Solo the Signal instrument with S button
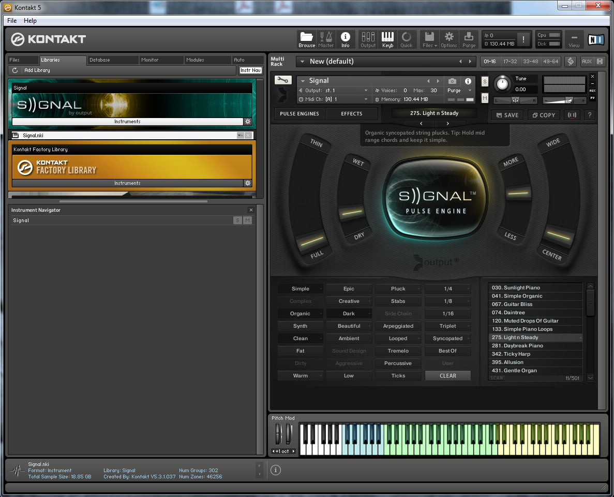Viewport: 614px width, 497px height. [485, 82]
